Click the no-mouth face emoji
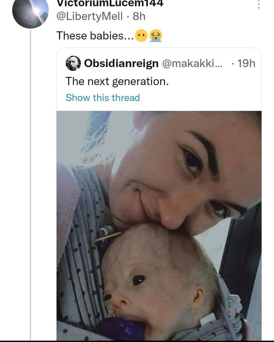Viewport: 274px width, 342px height. pos(142,36)
